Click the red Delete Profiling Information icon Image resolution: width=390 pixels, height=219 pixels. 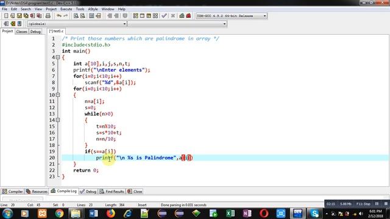[x=188, y=16]
